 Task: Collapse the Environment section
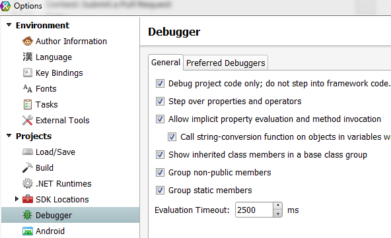tap(9, 25)
